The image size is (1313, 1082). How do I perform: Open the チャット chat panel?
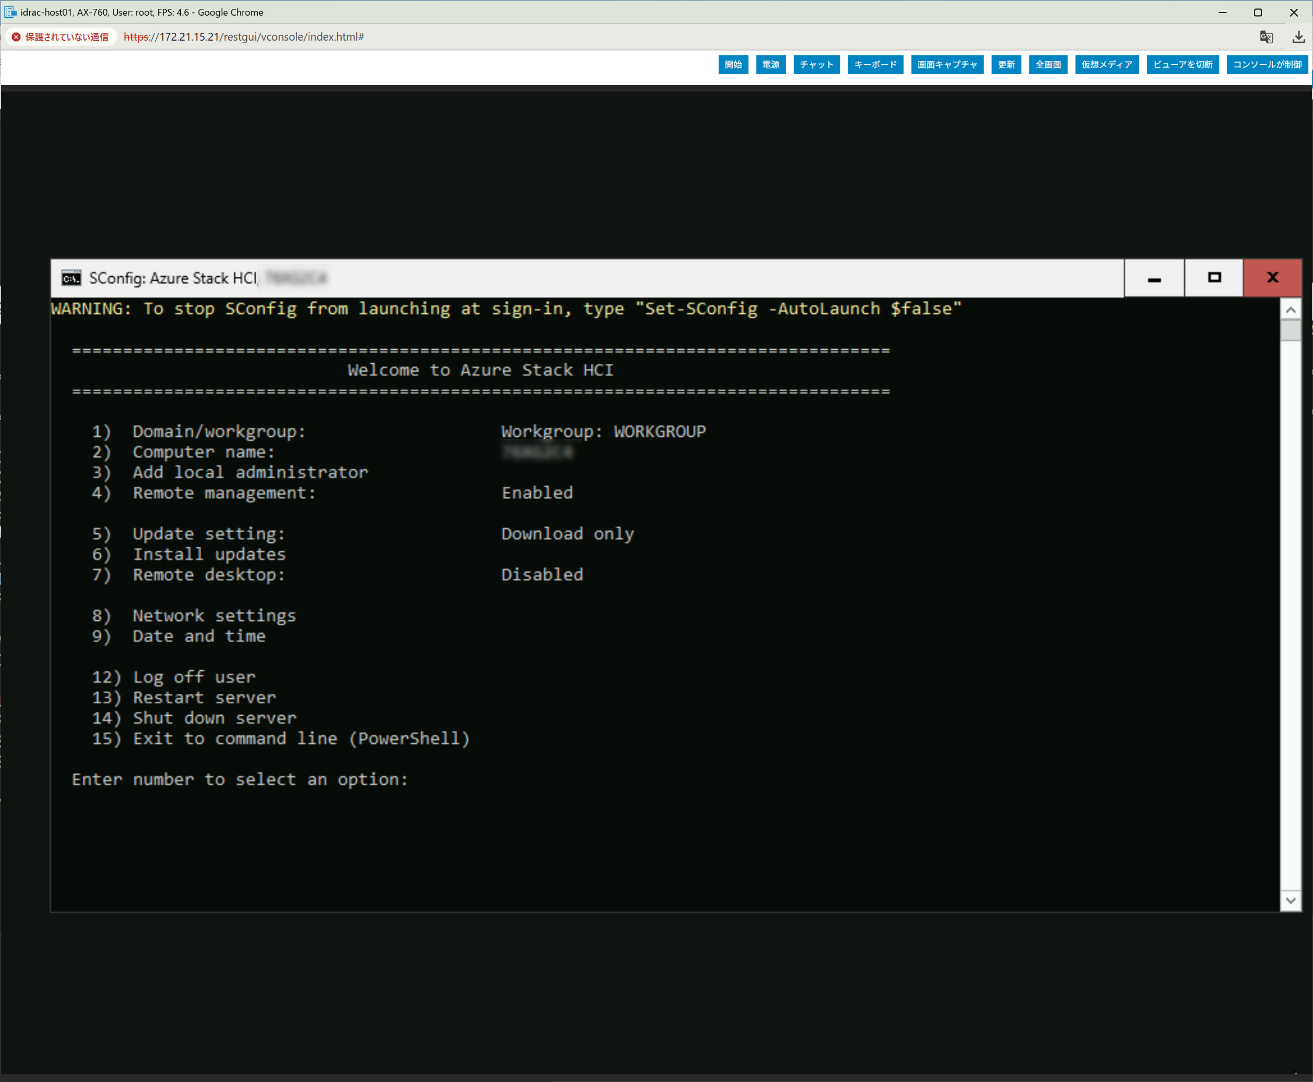[x=816, y=65]
